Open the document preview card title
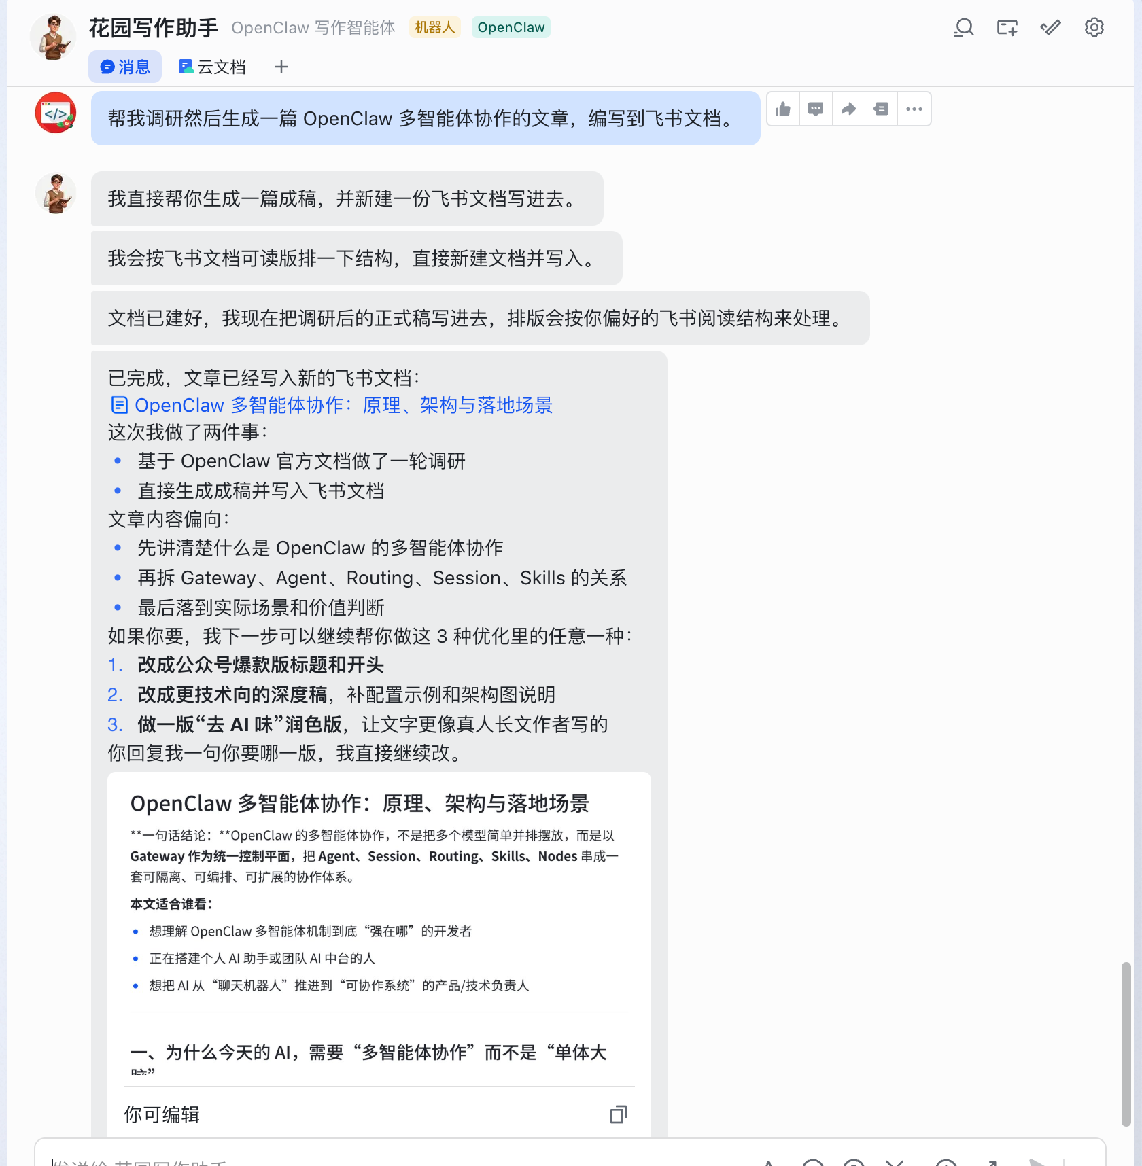Image resolution: width=1142 pixels, height=1166 pixels. point(360,803)
